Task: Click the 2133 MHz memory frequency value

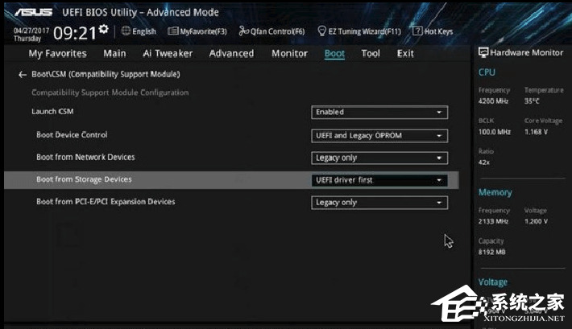Action: [493, 221]
